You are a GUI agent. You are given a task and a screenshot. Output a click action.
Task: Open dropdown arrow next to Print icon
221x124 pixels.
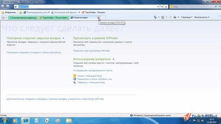pyautogui.click(x=179, y=17)
